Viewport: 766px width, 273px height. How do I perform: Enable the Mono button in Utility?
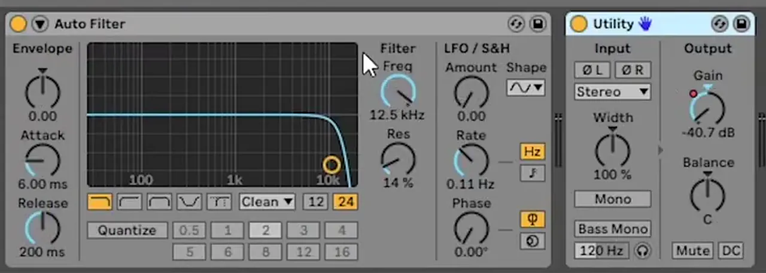point(613,199)
